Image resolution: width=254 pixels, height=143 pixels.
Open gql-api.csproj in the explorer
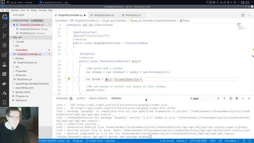pyautogui.click(x=23, y=92)
